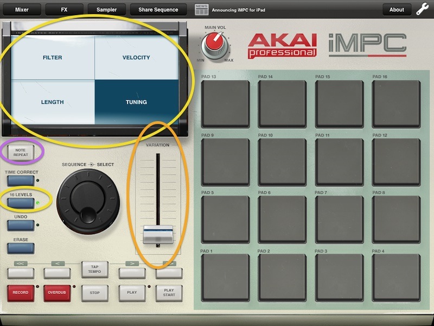Open the Mixer view
The height and width of the screenshot is (326, 434).
point(22,10)
